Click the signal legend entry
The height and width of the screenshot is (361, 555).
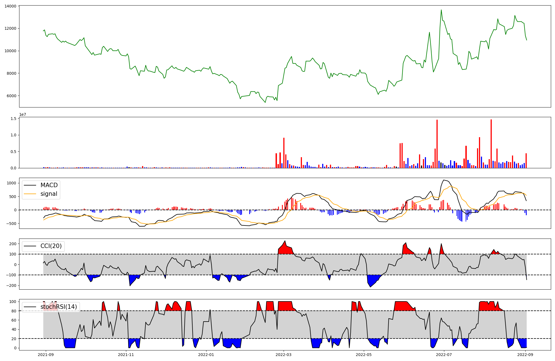[x=49, y=194]
